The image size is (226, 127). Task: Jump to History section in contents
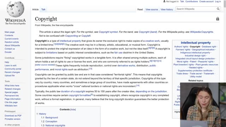42,114
